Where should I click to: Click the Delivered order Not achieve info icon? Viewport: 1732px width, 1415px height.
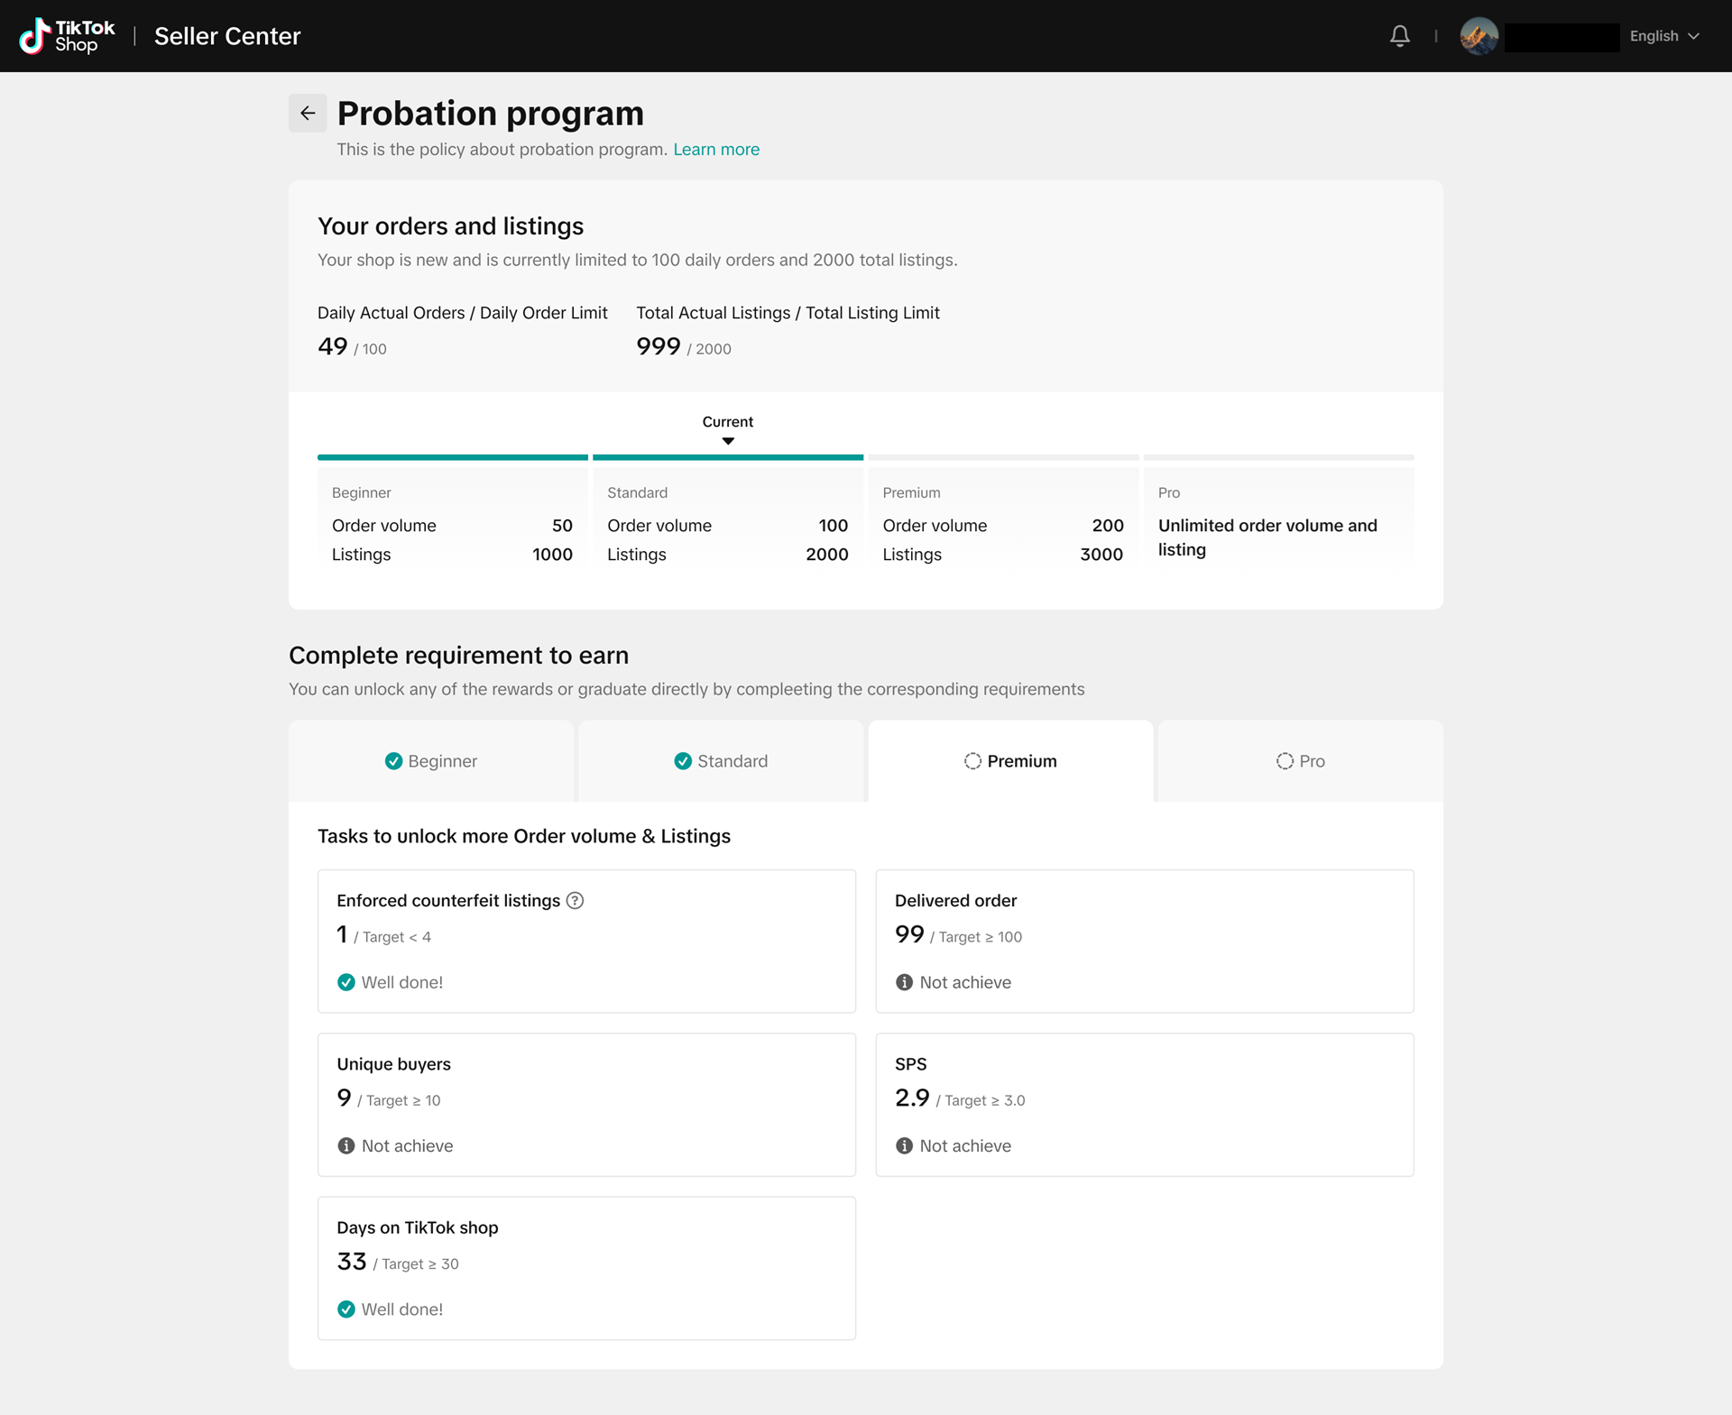[x=904, y=983]
